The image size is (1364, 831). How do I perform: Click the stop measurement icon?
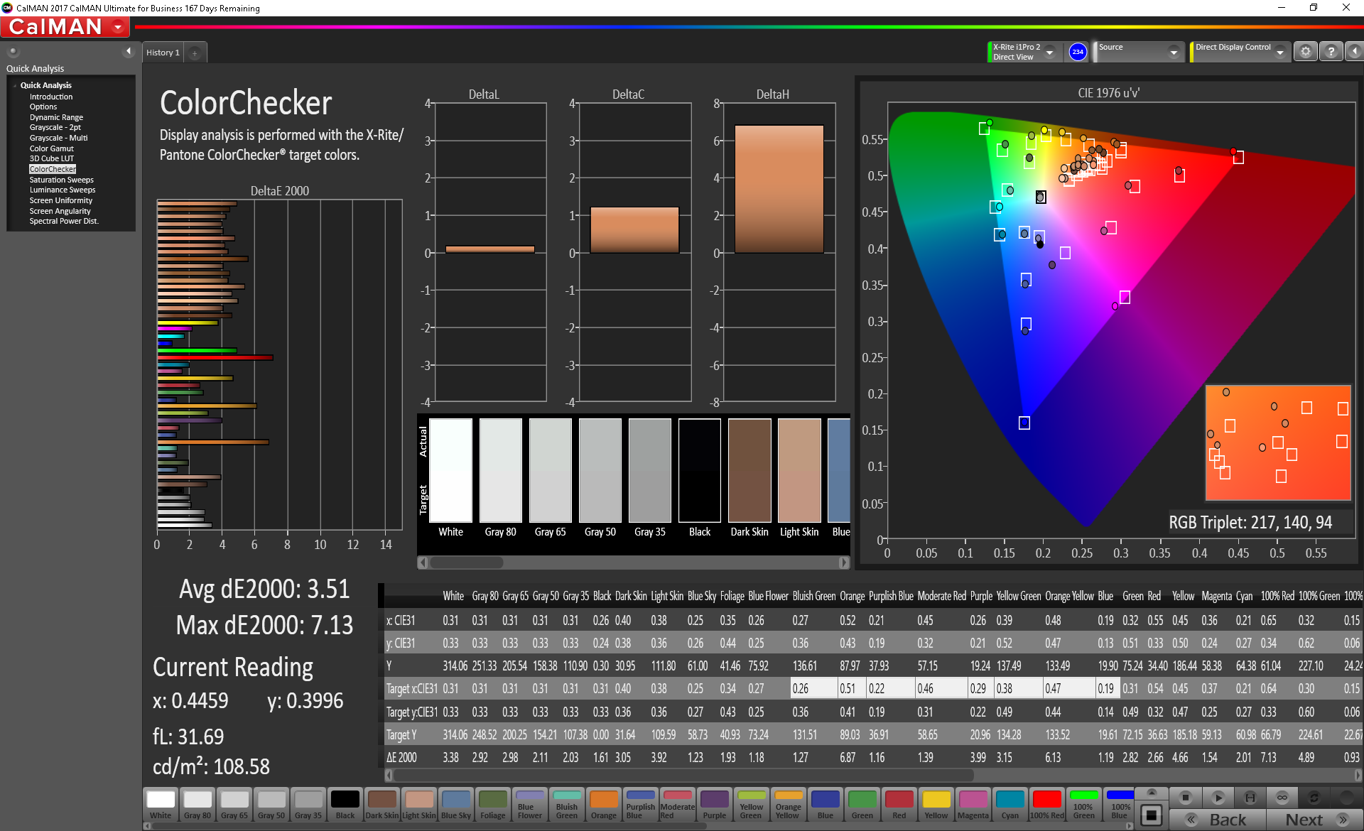(1185, 797)
